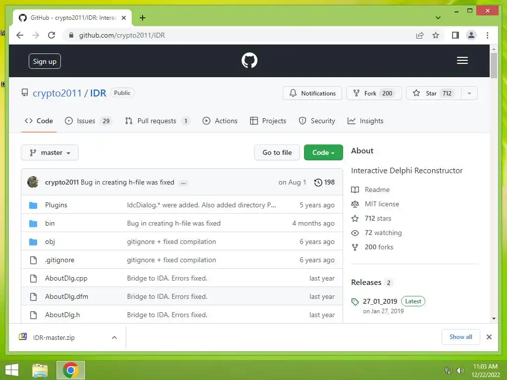Close the GitHub IDR browser tab
Viewport: 507px width, 380px height.
tap(123, 18)
